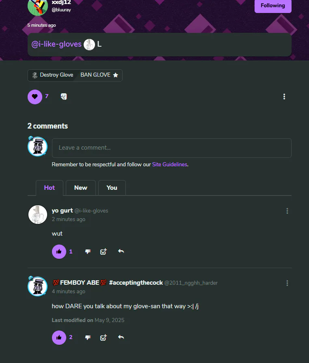Unlike the post via heart icon
Viewport: 309px width, 363px height.
pos(35,97)
